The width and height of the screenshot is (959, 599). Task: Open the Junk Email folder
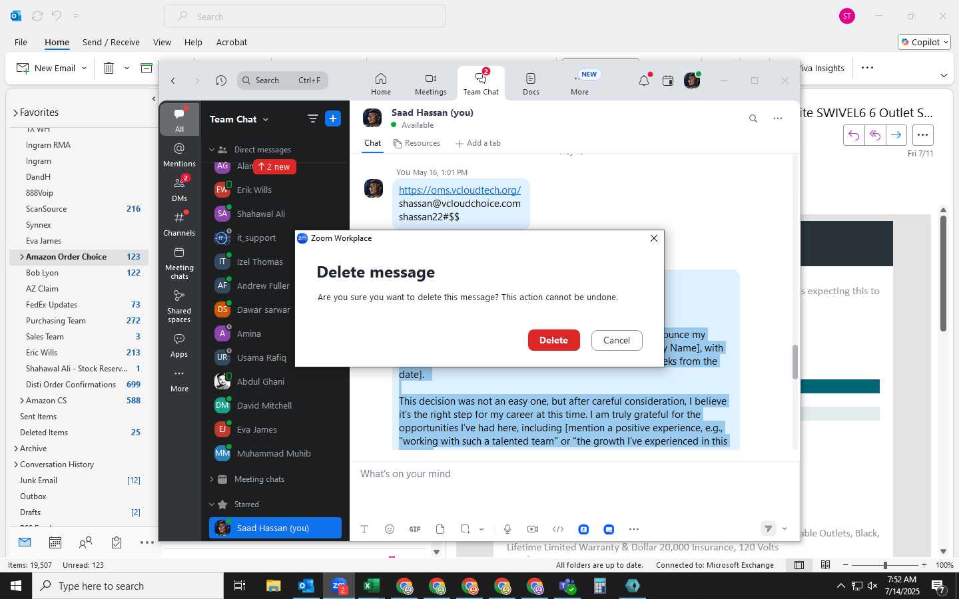[x=38, y=481]
